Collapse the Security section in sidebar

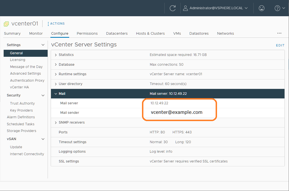point(43,95)
